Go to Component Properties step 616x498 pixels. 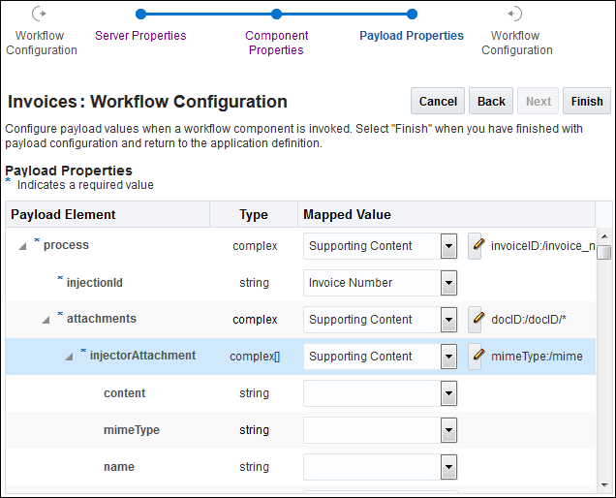(276, 43)
